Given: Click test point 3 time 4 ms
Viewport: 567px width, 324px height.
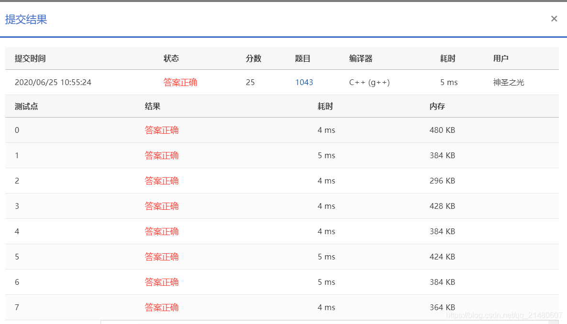Looking at the screenshot, I should [x=326, y=206].
